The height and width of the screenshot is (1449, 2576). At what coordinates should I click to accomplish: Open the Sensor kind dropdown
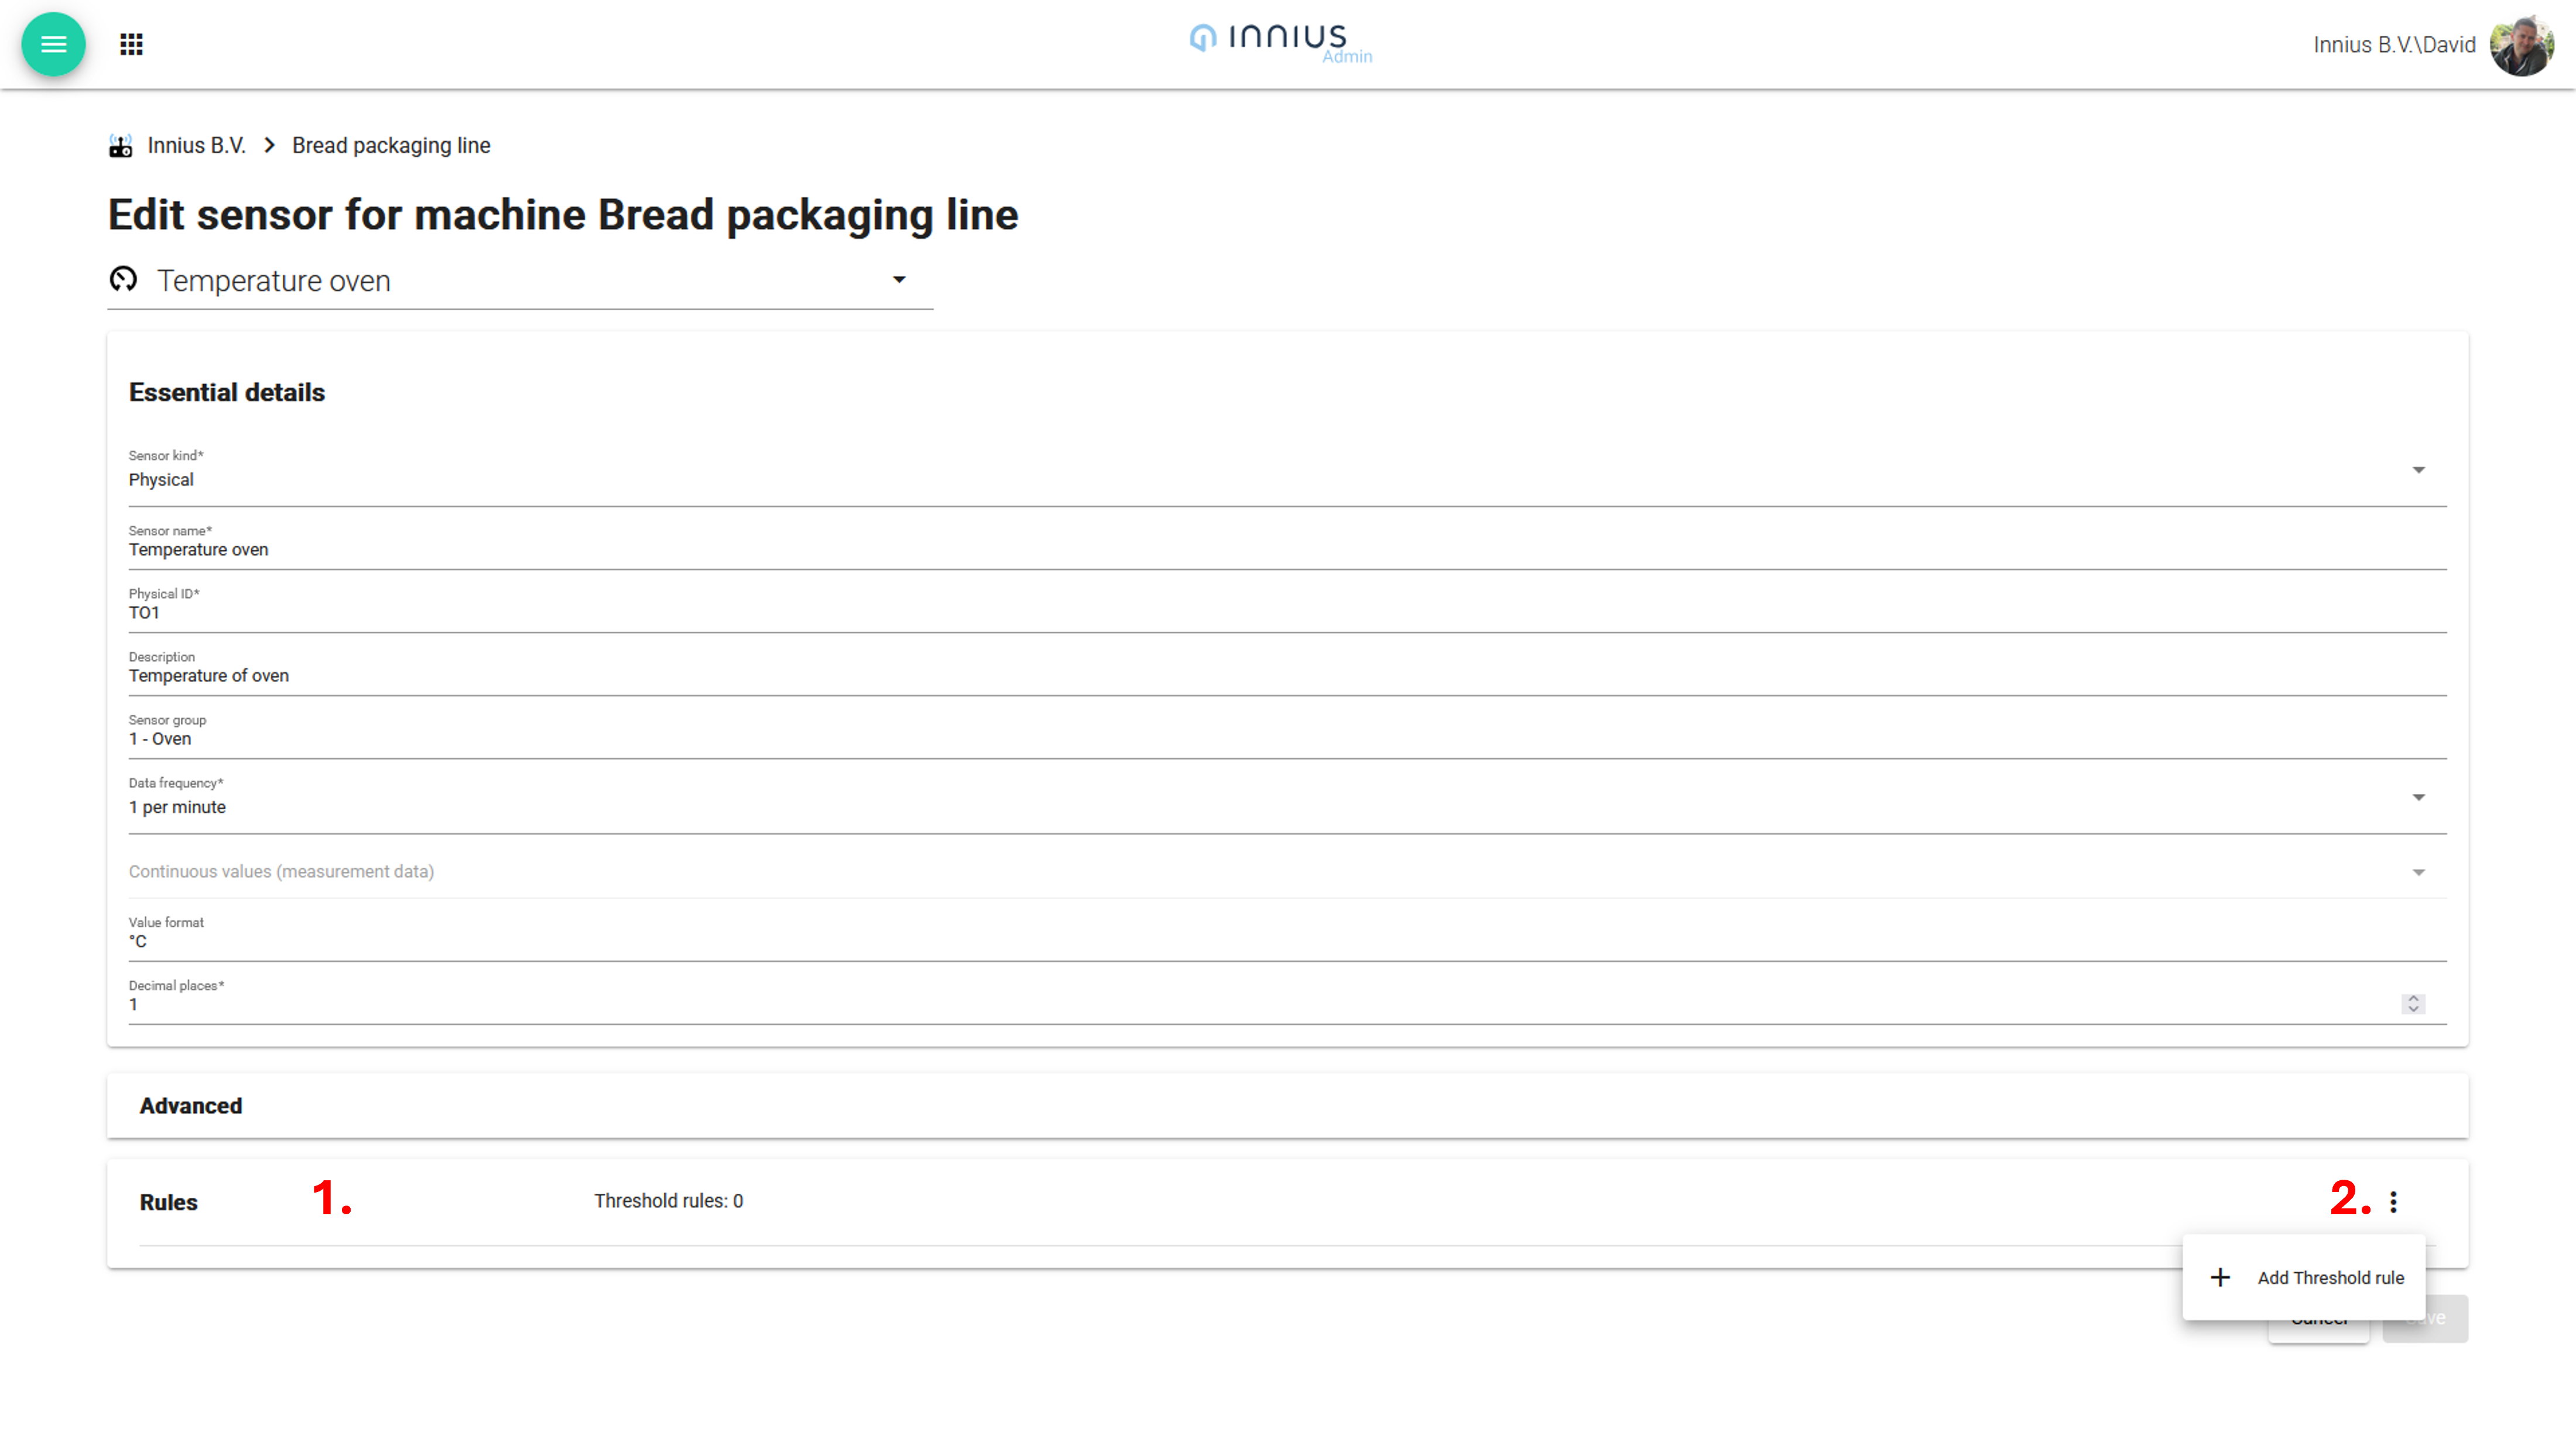point(2418,470)
